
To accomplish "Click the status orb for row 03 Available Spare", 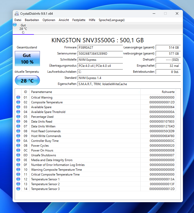I will [x=18, y=107].
